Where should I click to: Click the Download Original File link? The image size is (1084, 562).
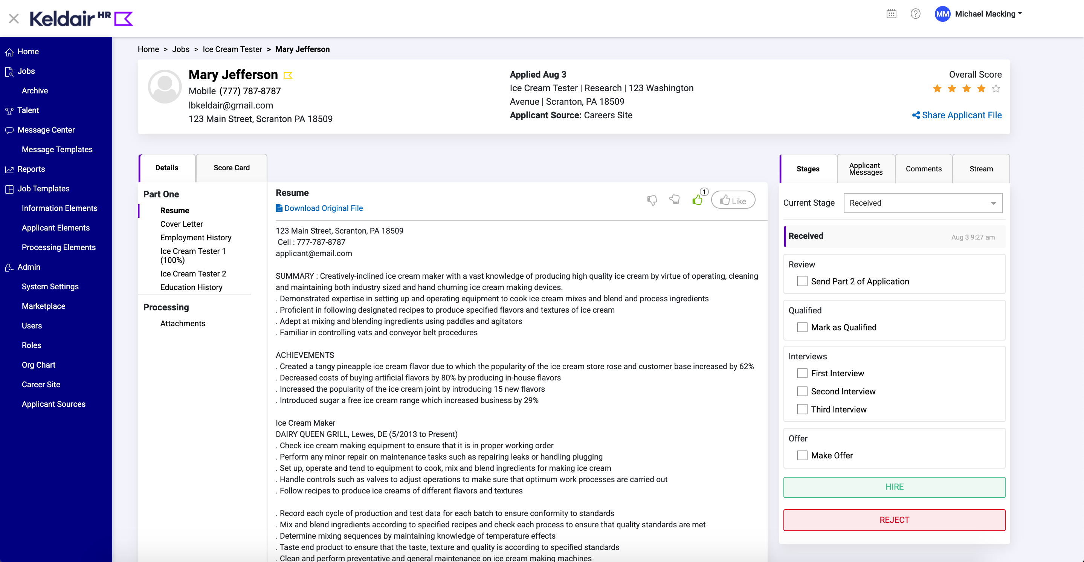323,208
